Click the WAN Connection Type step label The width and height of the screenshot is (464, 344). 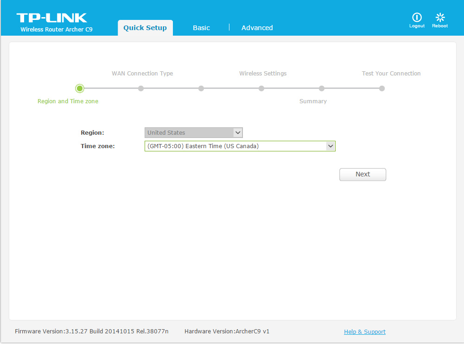coord(142,74)
